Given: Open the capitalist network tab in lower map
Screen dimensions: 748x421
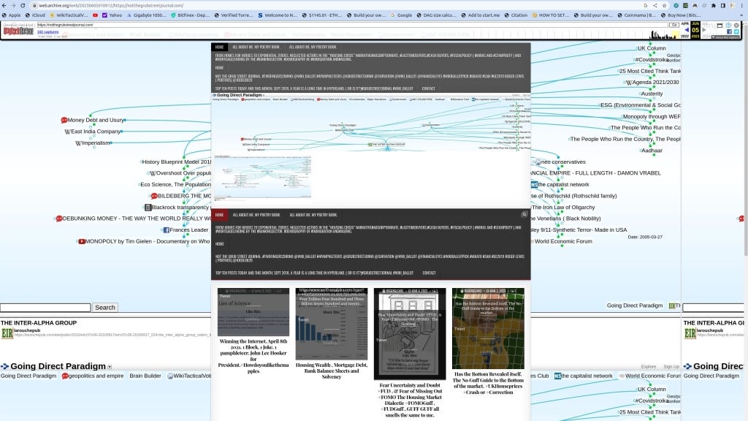Looking at the screenshot, I should pos(583,376).
